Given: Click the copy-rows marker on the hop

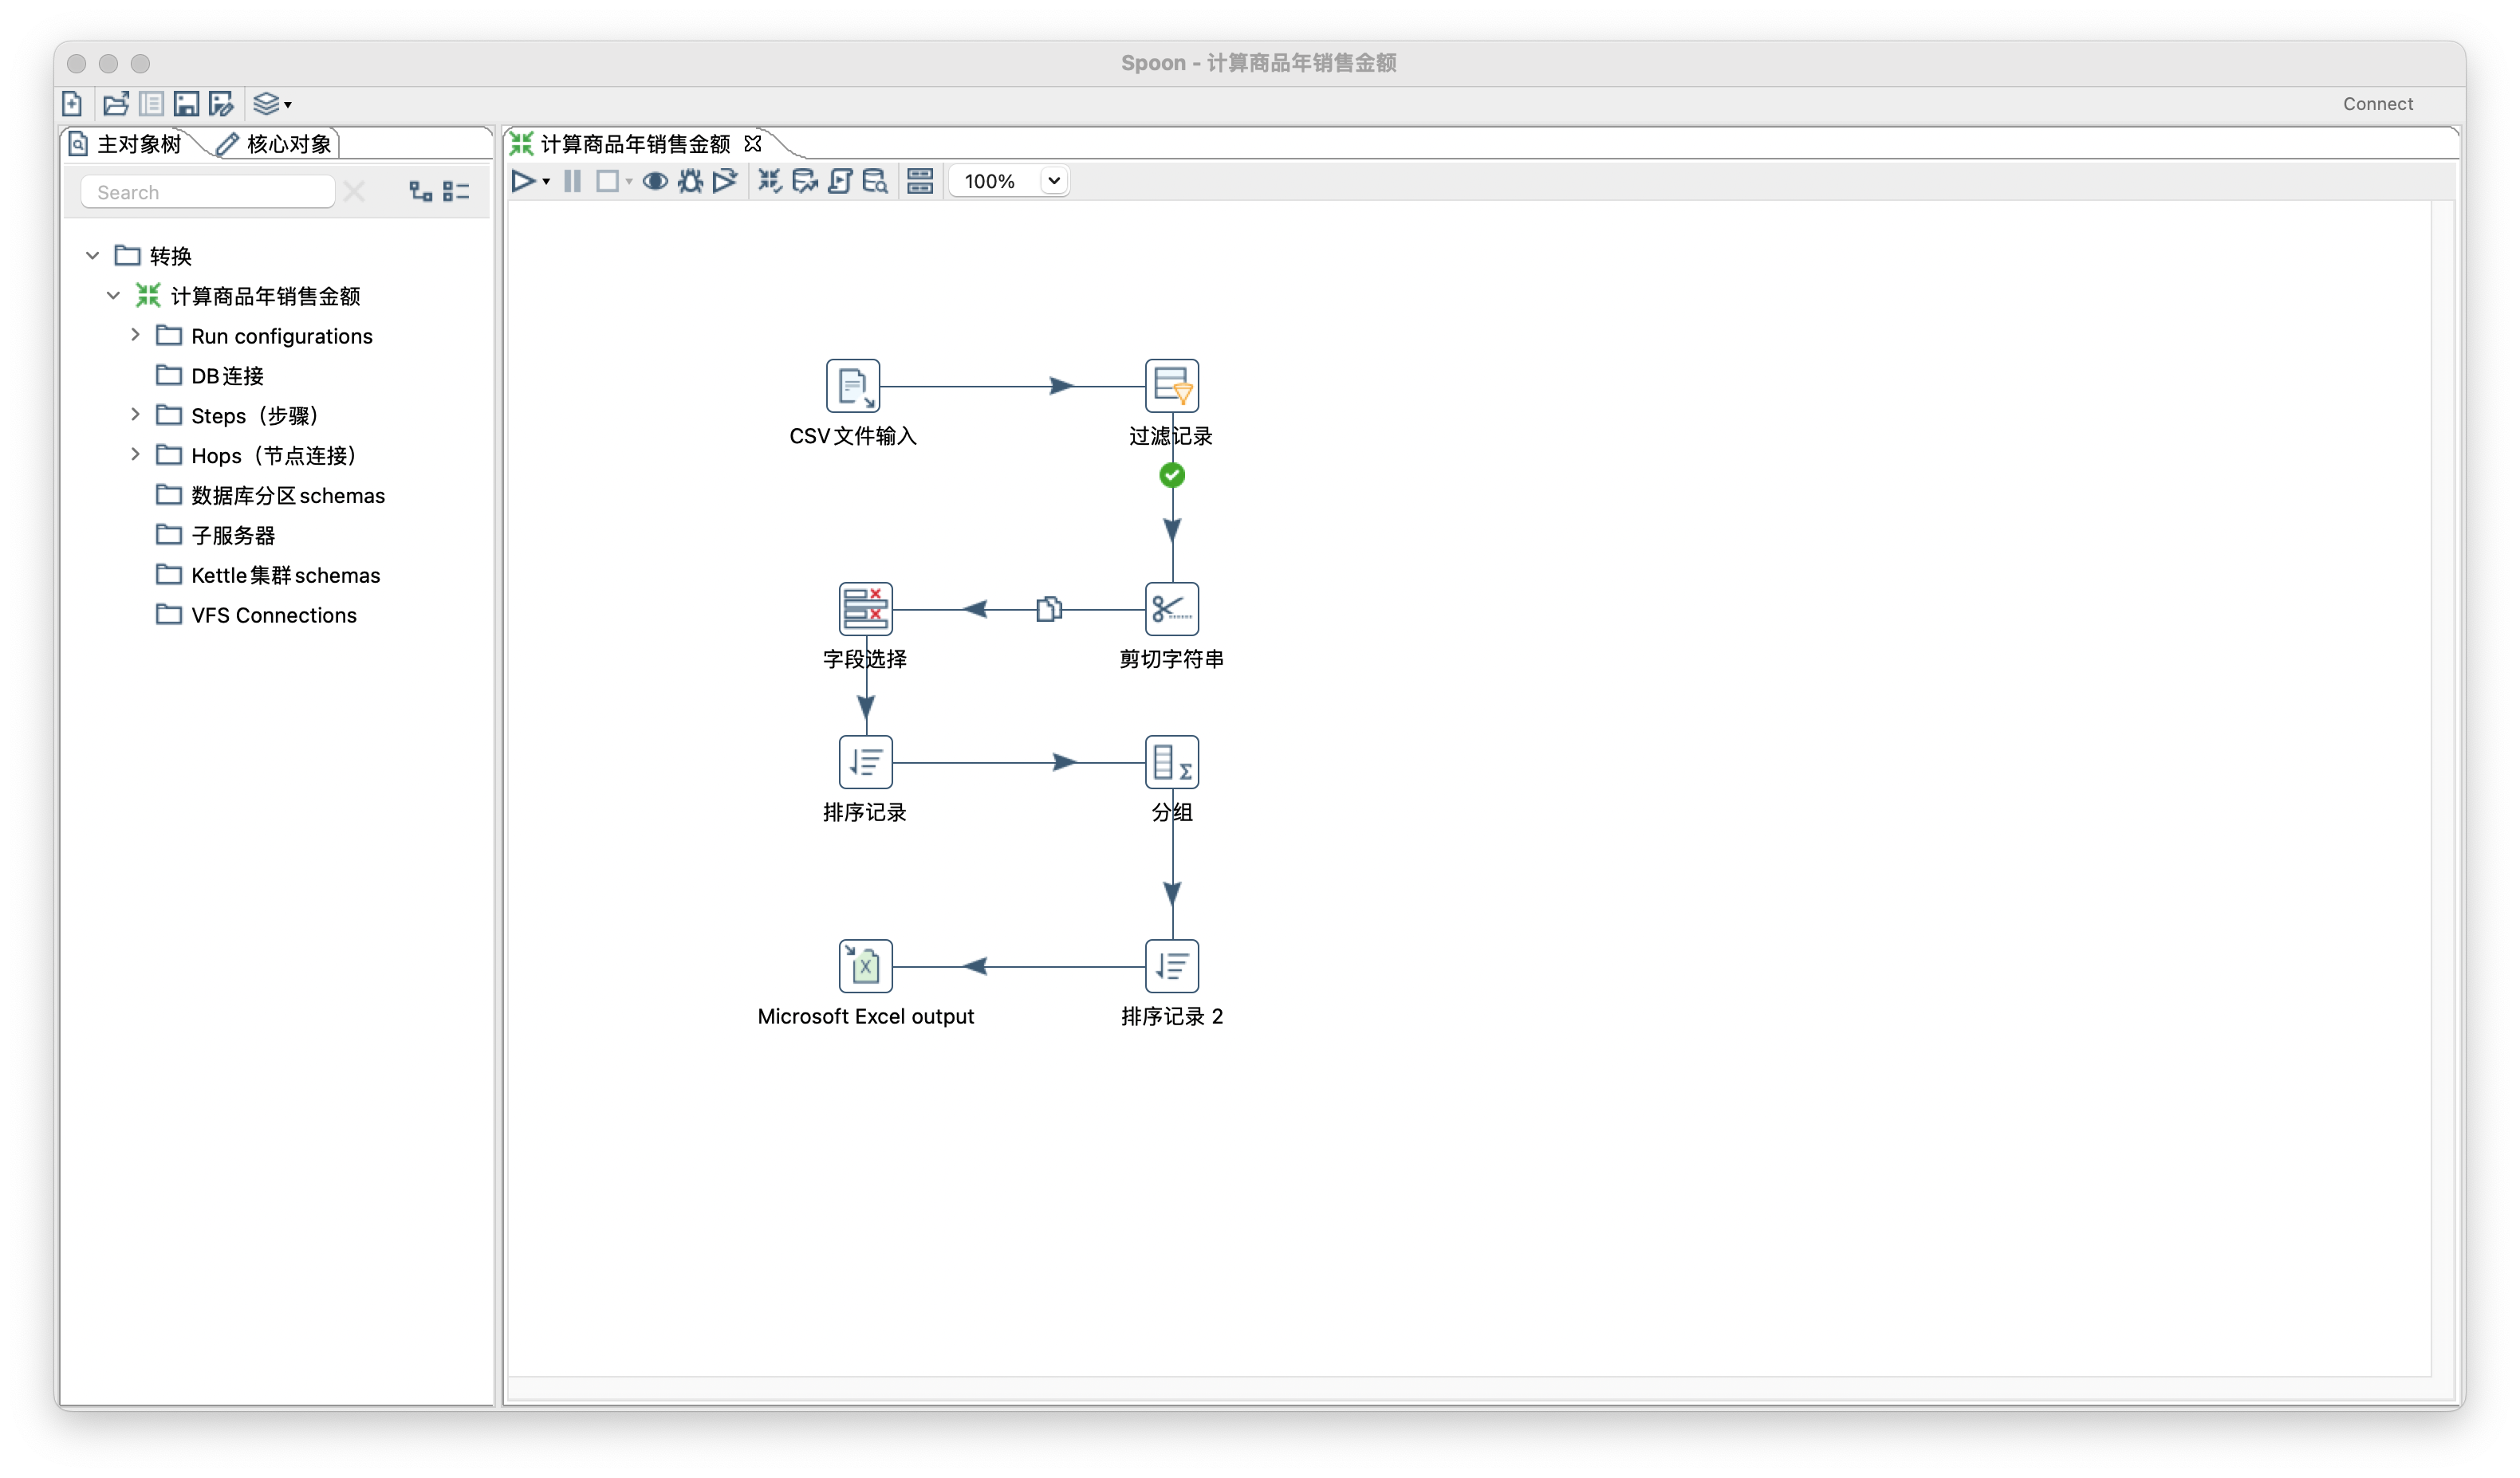Looking at the screenshot, I should (1049, 608).
